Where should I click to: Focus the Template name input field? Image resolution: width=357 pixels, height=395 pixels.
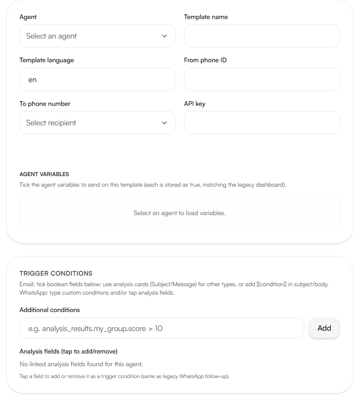click(x=262, y=36)
